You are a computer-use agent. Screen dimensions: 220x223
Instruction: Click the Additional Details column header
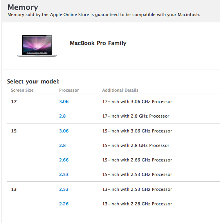[120, 90]
